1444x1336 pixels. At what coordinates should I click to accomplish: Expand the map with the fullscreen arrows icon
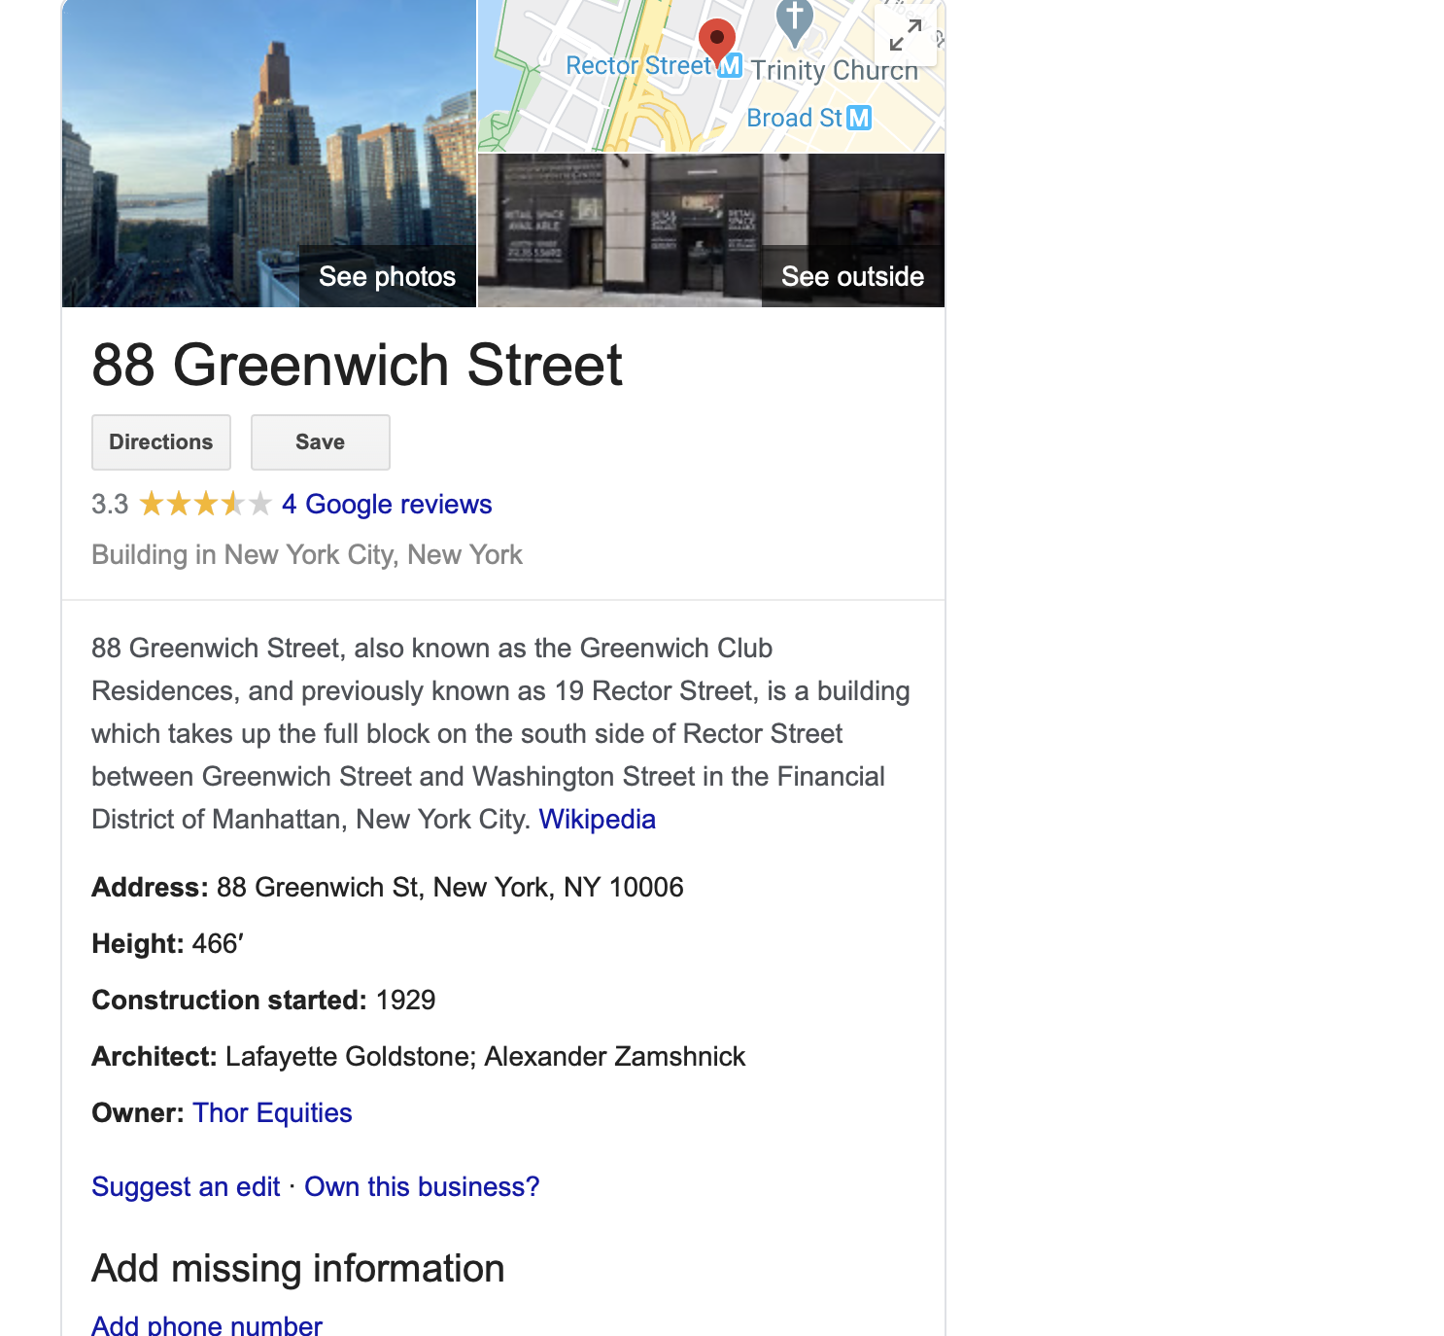[x=905, y=36]
